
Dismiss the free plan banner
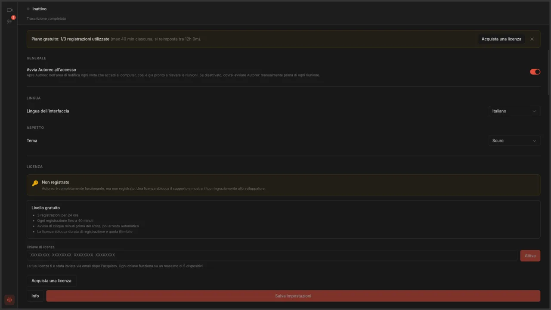[x=532, y=39]
